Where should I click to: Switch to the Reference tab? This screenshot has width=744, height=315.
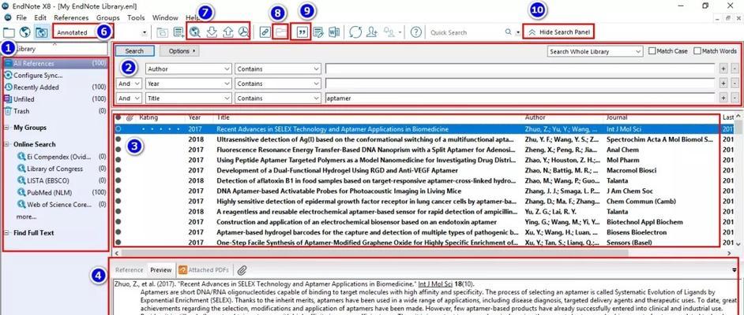[129, 270]
